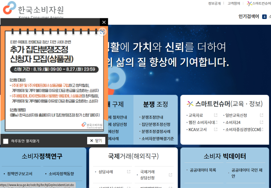Screen dimensions: 271x188
Task: Open the 공공데이터 목록 link
Action: click(203, 170)
